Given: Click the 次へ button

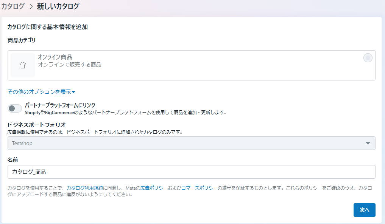Looking at the screenshot, I should point(365,210).
